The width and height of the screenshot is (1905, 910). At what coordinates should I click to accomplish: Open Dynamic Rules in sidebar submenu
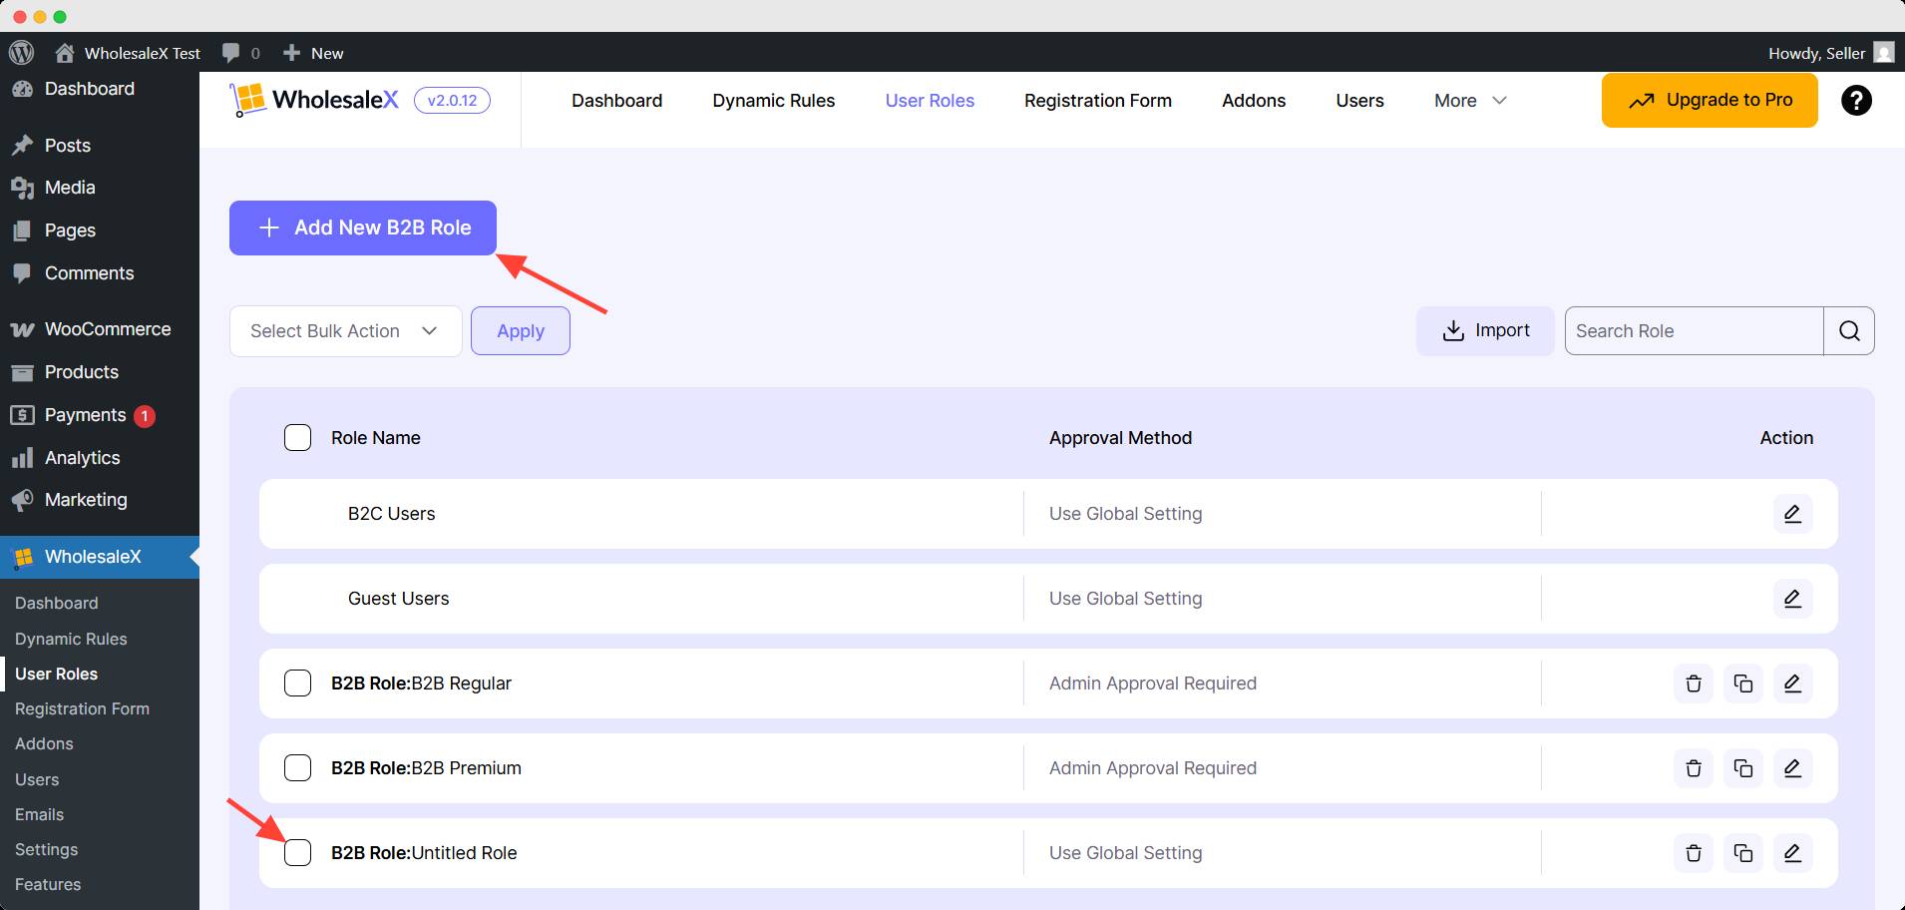(71, 639)
